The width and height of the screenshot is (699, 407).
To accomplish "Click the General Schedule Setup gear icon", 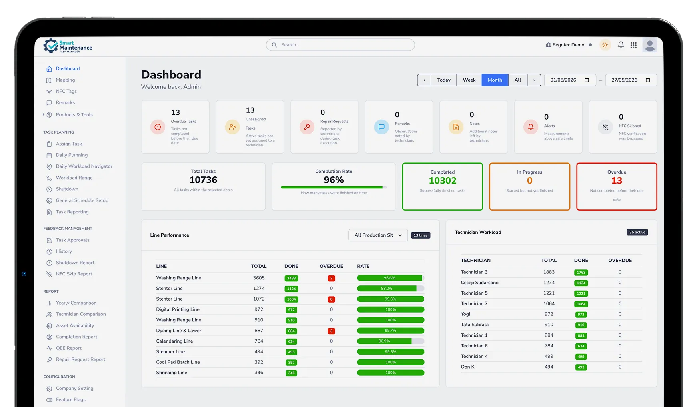I will coord(49,200).
